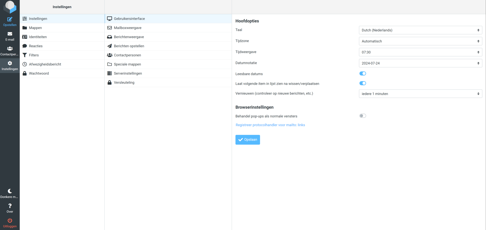Click the speech bubble icon beside Reacties
This screenshot has width=486, height=230.
[25, 46]
